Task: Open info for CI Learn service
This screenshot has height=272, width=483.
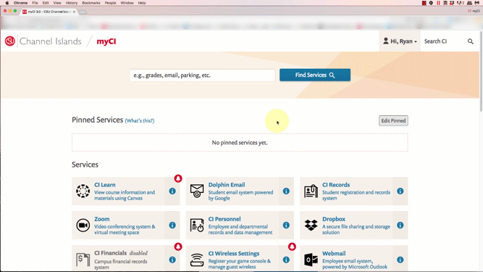Action: coord(172,191)
